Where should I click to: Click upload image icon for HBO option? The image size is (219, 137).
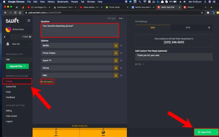116,75
